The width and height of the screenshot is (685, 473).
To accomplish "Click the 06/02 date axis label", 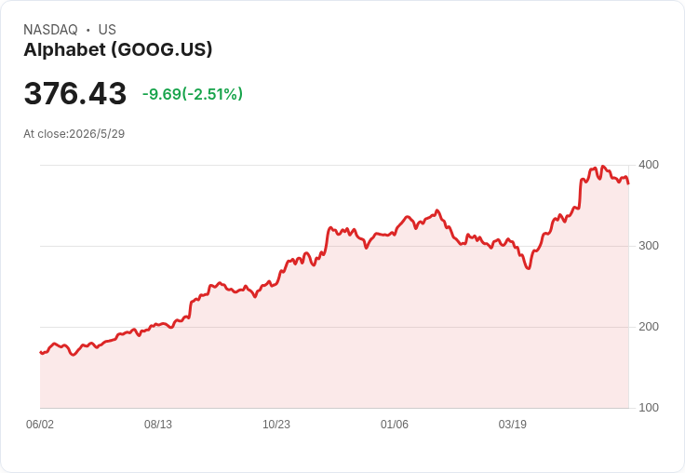I will point(40,425).
